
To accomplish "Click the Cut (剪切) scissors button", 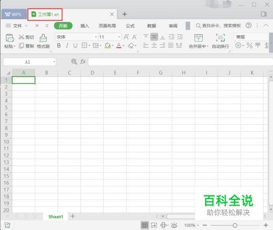I will pyautogui.click(x=26, y=37).
